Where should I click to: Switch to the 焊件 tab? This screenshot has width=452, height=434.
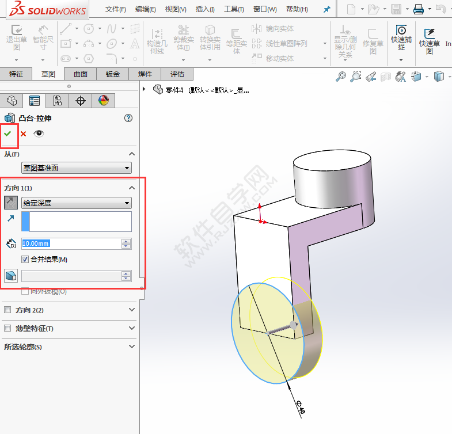[x=145, y=74]
